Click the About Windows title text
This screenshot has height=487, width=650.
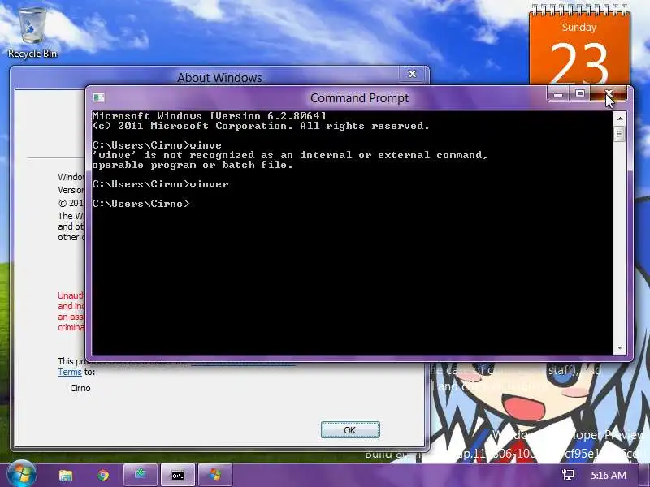tap(219, 77)
